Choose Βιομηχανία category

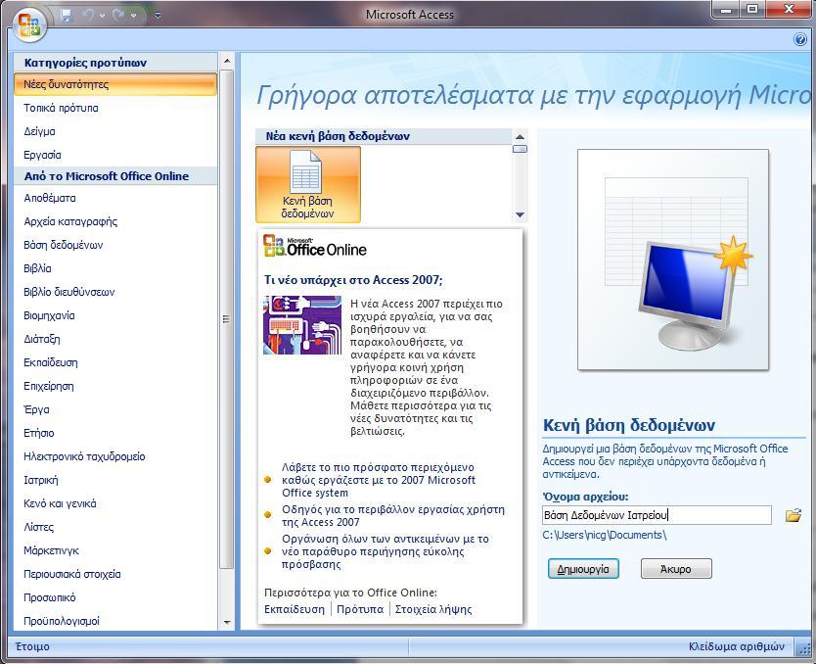tap(115, 315)
